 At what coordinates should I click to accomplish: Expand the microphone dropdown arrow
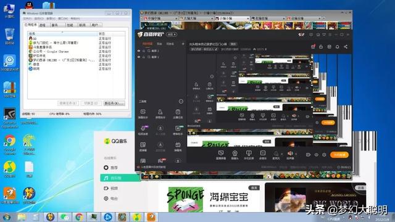click(x=281, y=154)
